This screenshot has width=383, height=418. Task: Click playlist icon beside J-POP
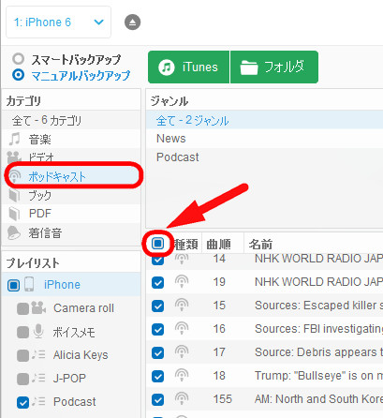pos(38,378)
